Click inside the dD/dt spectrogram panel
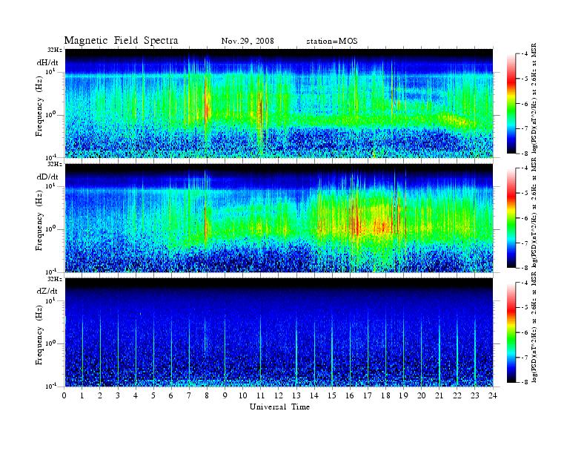The height and width of the screenshot is (454, 587). [279, 217]
